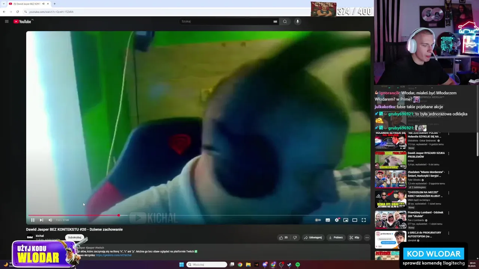
Task: Click the #jasper #twitch hashtags
Action: tap(94, 248)
